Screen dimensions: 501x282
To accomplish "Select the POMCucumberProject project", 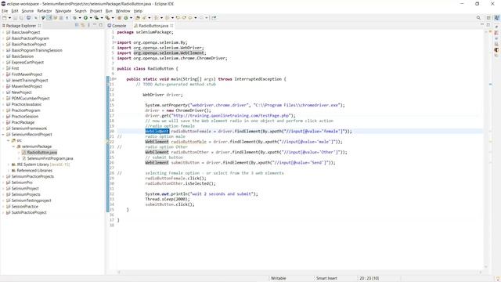I will pos(31,99).
